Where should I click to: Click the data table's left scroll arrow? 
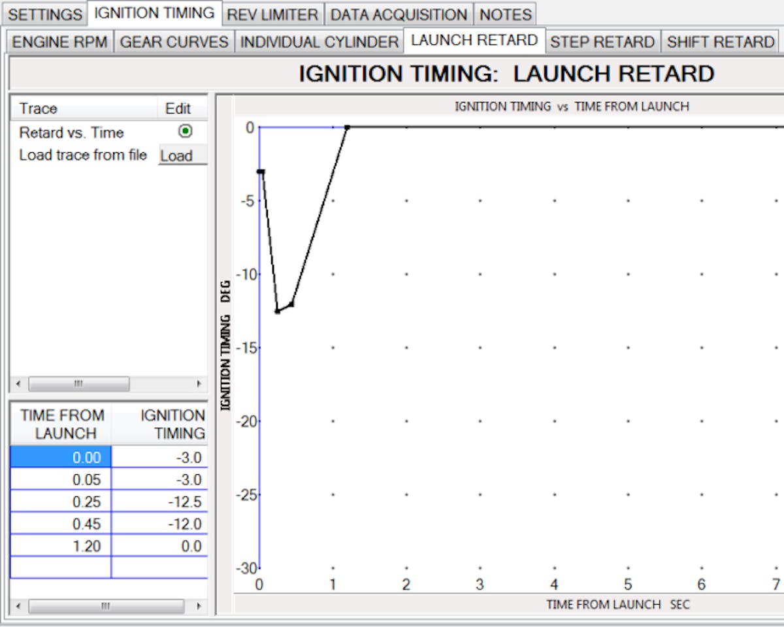click(18, 606)
